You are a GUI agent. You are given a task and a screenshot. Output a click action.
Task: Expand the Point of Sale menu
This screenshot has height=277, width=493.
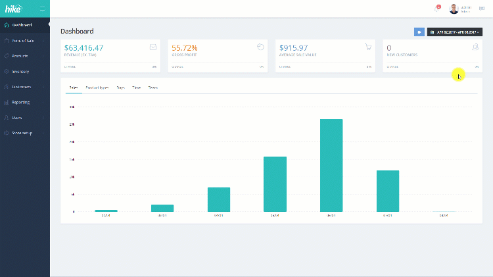click(x=25, y=41)
